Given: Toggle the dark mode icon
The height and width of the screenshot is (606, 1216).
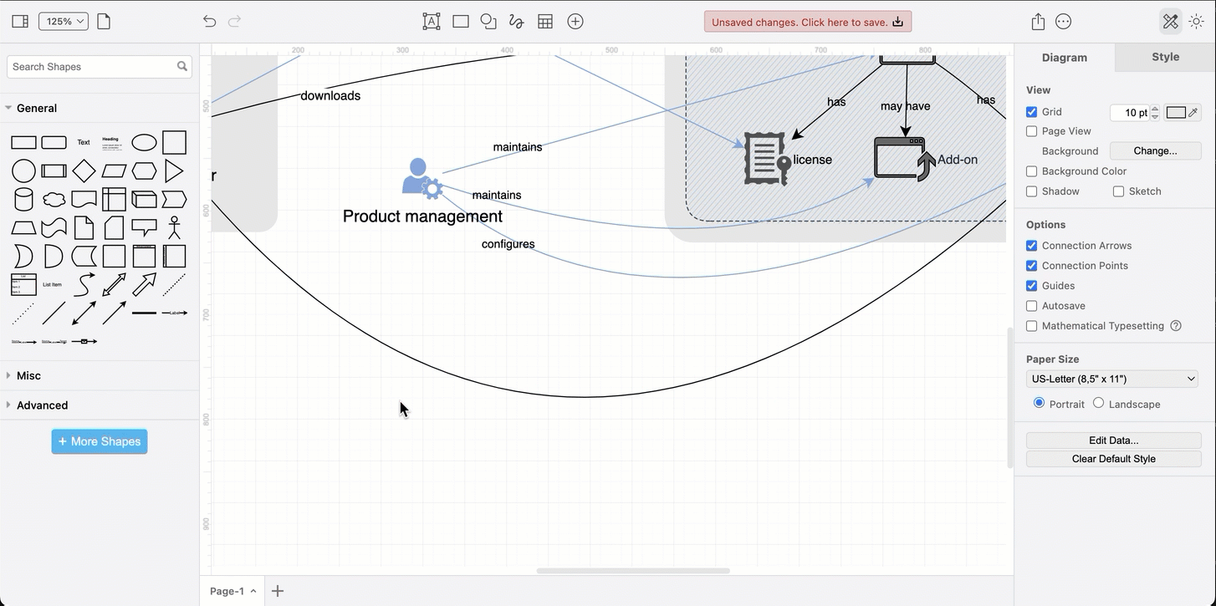Looking at the screenshot, I should (1196, 21).
